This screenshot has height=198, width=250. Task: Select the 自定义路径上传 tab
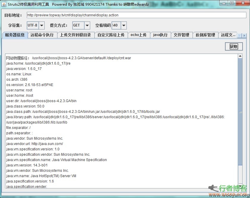point(111,35)
